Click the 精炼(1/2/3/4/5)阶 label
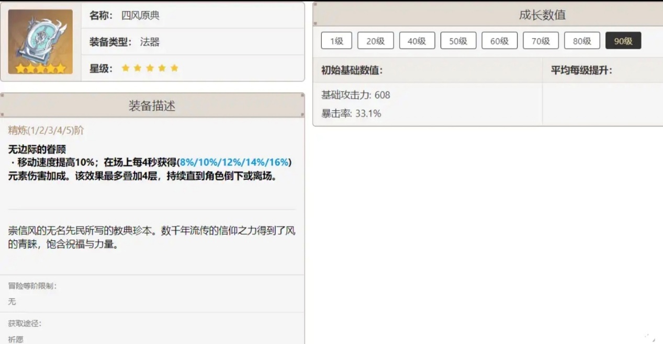Screen dimensions: 663x344 tap(46, 130)
